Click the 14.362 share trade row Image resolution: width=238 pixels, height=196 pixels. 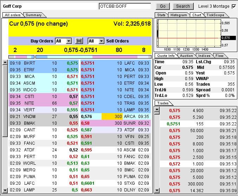(x=198, y=190)
